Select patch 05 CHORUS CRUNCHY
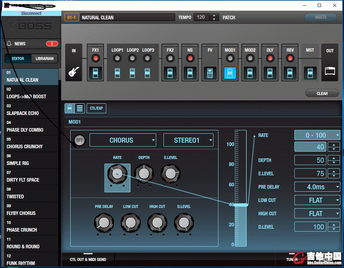Image resolution: width=344 pixels, height=268 pixels. point(31,143)
